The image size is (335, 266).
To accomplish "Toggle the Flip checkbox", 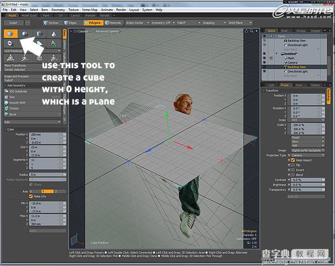I will pos(293,165).
